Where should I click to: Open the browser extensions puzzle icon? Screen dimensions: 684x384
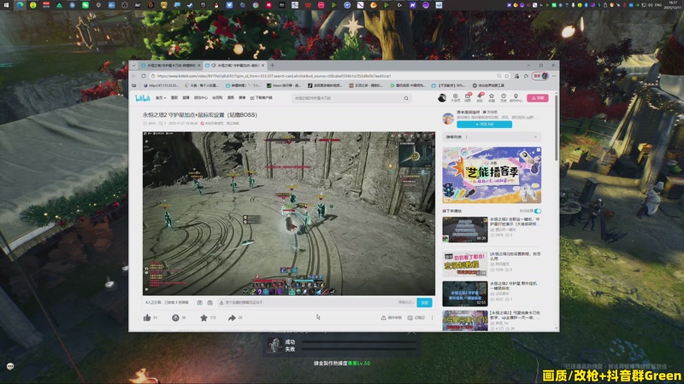(517, 76)
